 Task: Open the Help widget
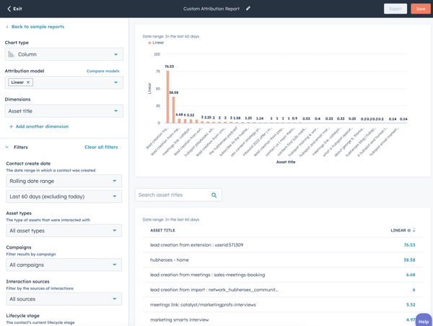pyautogui.click(x=424, y=320)
